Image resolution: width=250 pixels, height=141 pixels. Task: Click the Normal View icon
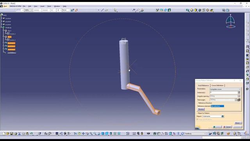click(99, 134)
